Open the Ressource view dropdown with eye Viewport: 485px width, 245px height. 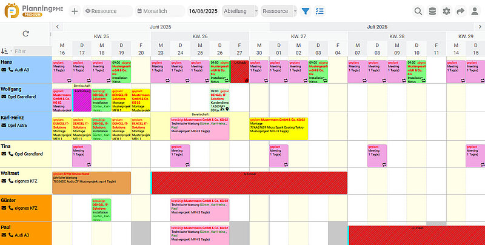pos(108,11)
